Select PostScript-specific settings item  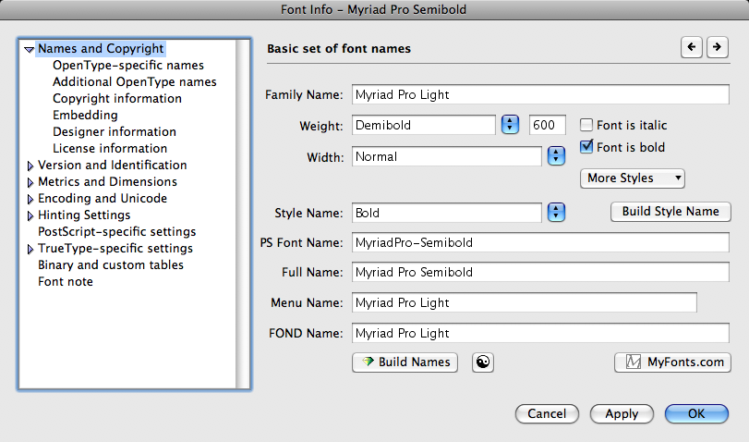[117, 231]
